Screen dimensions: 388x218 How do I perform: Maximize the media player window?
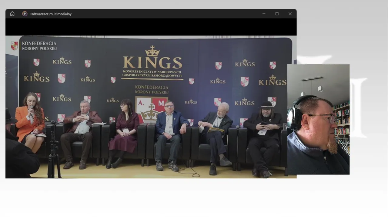coord(277,14)
